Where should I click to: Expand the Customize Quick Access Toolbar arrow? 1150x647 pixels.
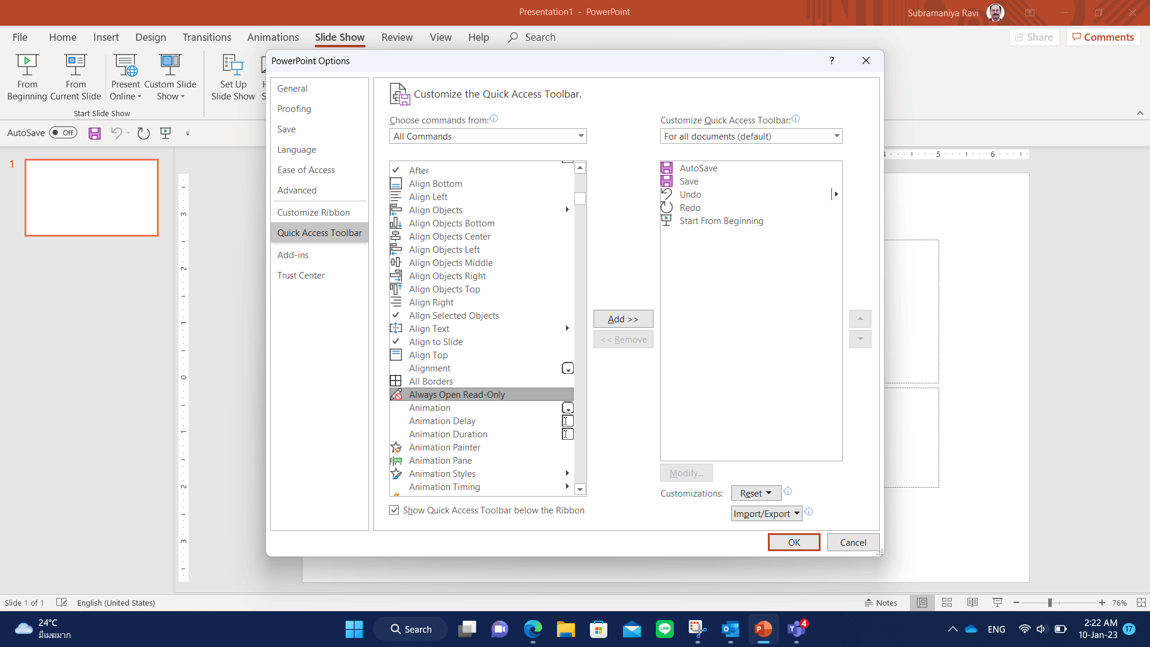tap(187, 133)
